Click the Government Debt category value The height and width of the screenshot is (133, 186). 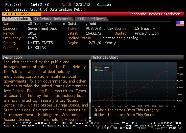click(42, 29)
